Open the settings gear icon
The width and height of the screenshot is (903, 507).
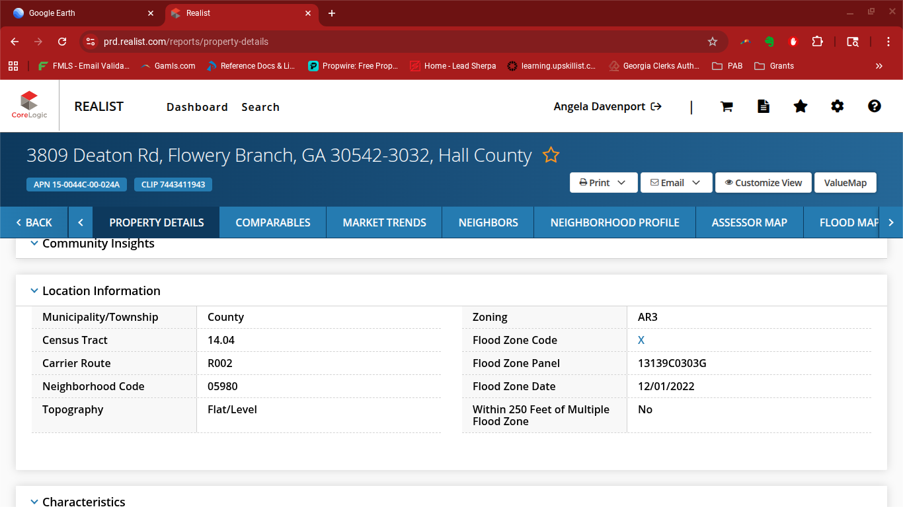coord(838,106)
